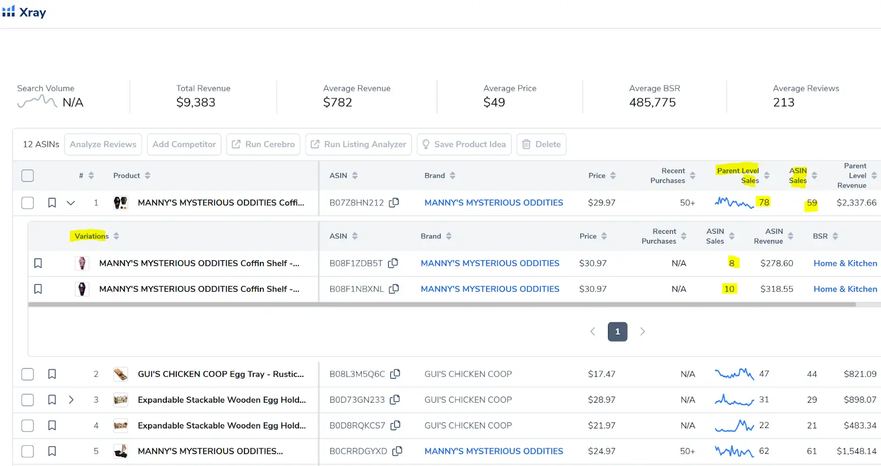Bookmark row 3 Expandable Egg Holder
This screenshot has height=466, width=881.
[52, 399]
